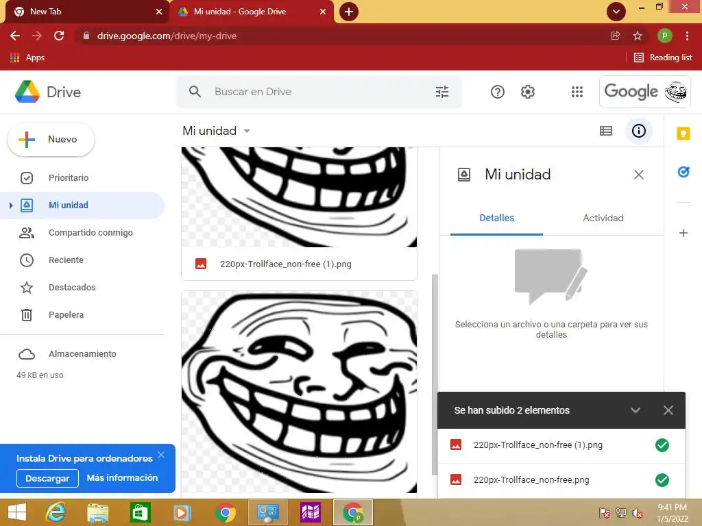Click the Google Drive logo

click(27, 92)
